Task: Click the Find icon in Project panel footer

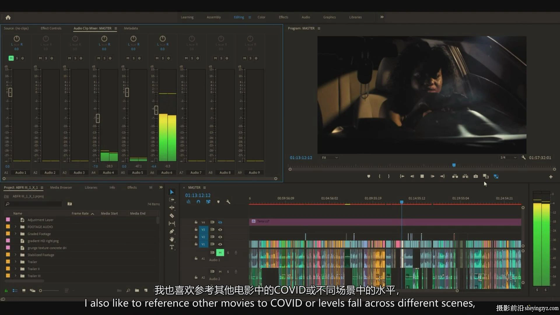Action: [128, 290]
